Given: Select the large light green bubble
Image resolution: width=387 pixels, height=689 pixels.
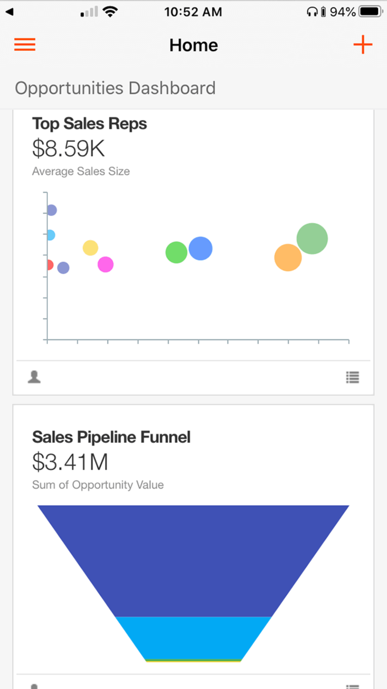Looking at the screenshot, I should pyautogui.click(x=312, y=239).
